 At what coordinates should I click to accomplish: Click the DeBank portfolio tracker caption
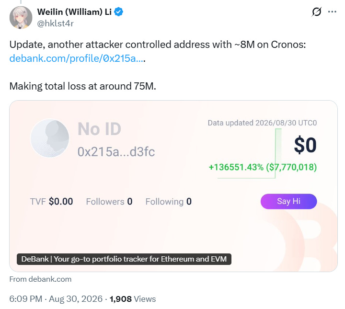click(x=124, y=259)
